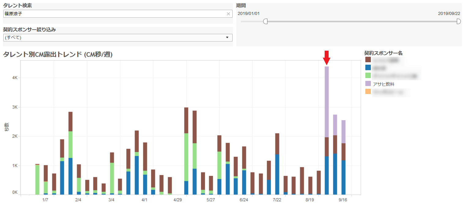Select the right handle of the 期間 slider
The image size is (466, 209).
[458, 21]
